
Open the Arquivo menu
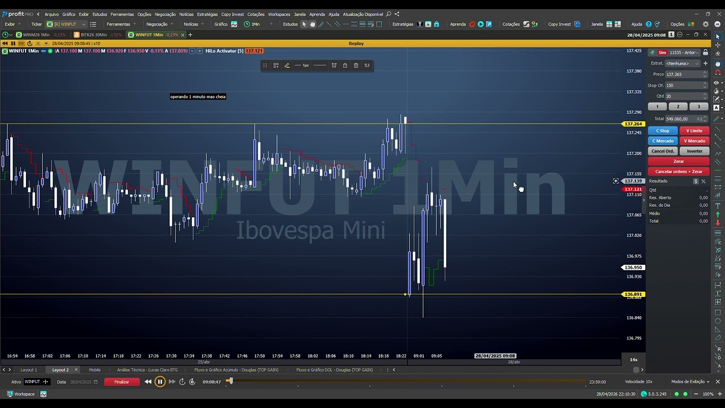(52, 14)
